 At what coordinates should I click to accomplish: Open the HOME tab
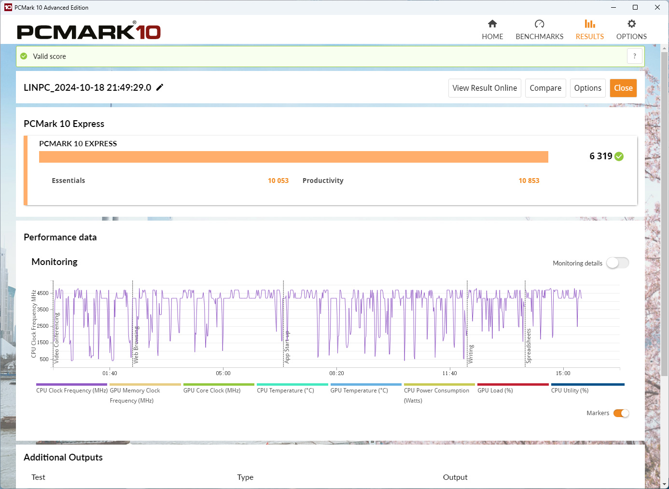click(x=492, y=30)
